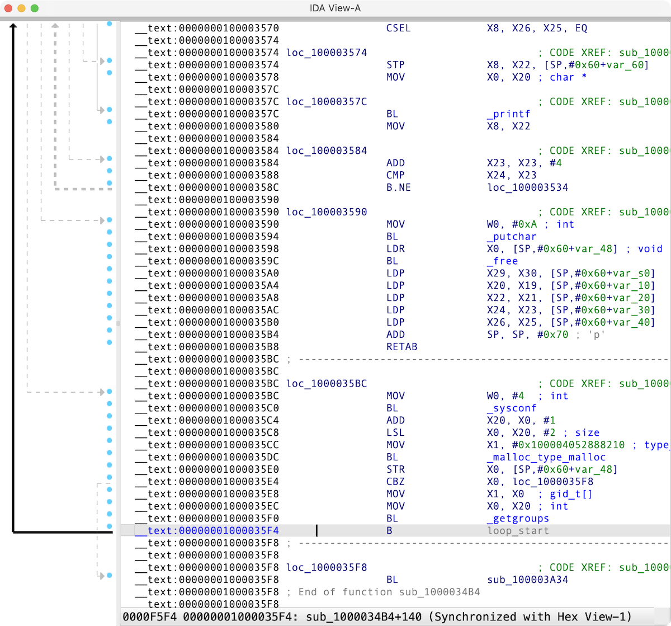Select the _free function operand

[502, 261]
